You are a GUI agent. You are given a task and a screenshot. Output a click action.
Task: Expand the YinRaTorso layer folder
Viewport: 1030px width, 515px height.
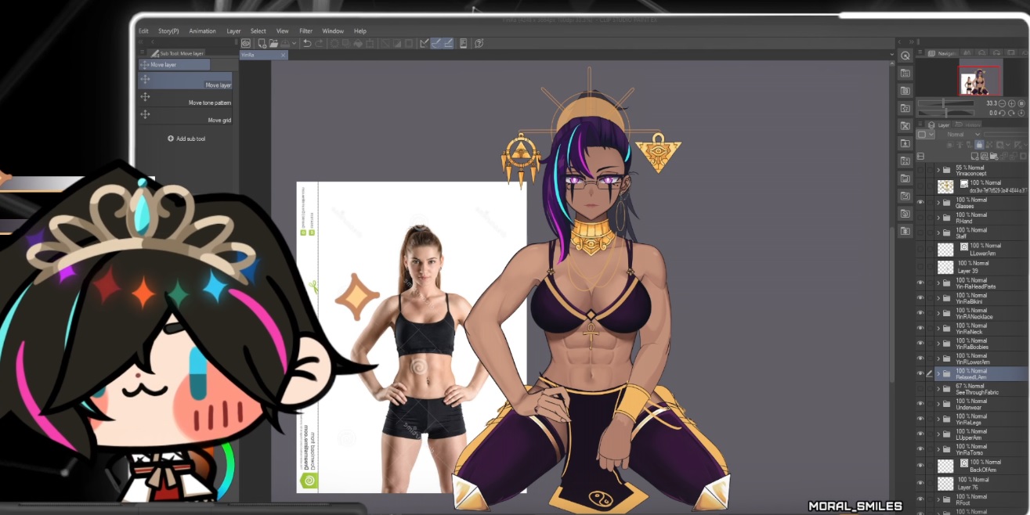938,449
